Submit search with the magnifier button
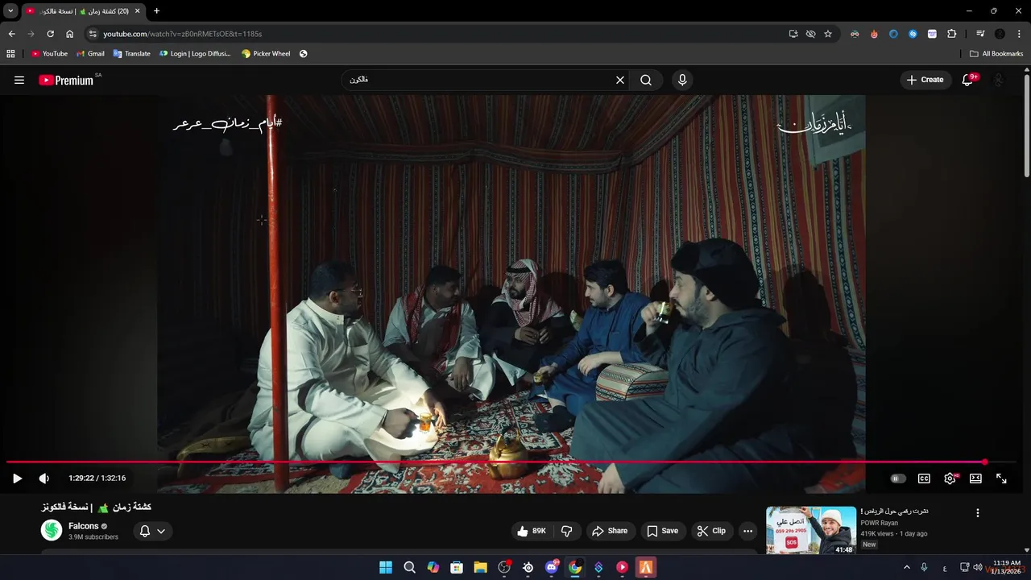Viewport: 1031px width, 580px height. click(x=646, y=80)
